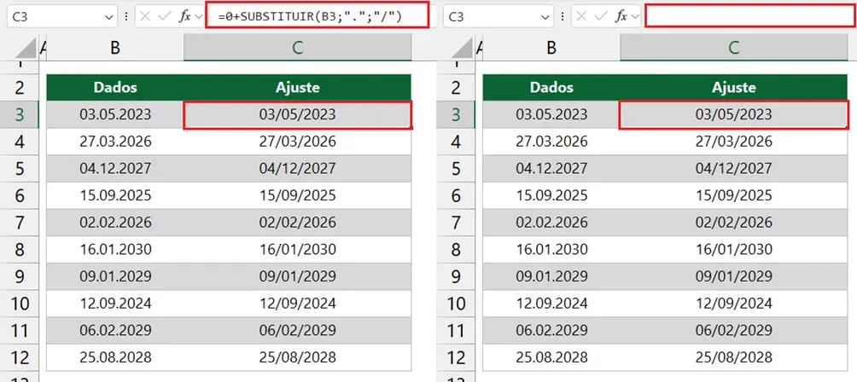Expand formula bar chevron in right sheet
The width and height of the screenshot is (857, 382).
pyautogui.click(x=634, y=17)
